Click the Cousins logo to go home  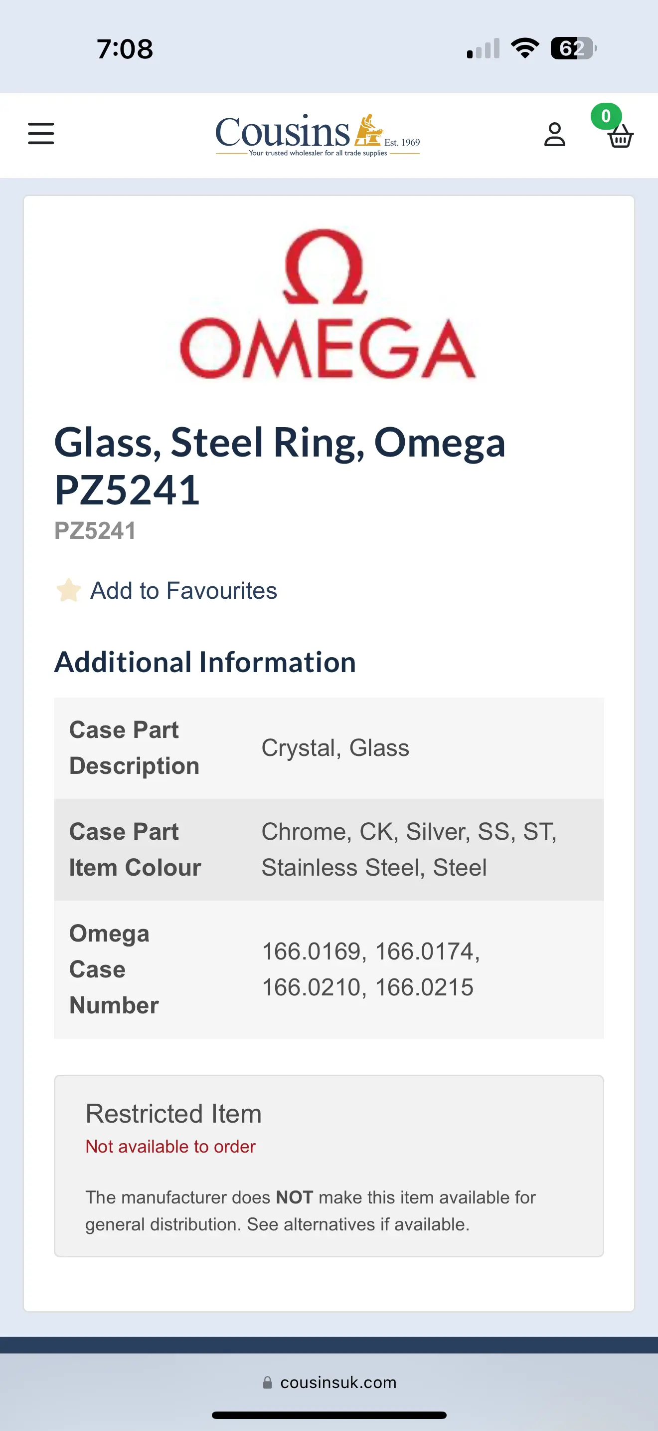[318, 134]
